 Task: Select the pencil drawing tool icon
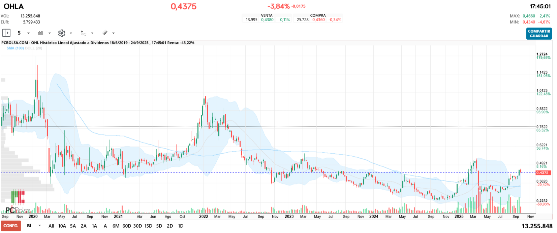[105, 33]
